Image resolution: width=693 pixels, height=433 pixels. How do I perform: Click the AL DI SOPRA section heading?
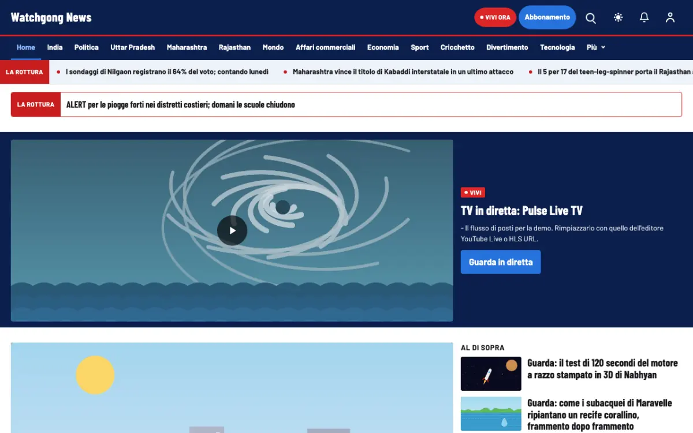coord(483,348)
